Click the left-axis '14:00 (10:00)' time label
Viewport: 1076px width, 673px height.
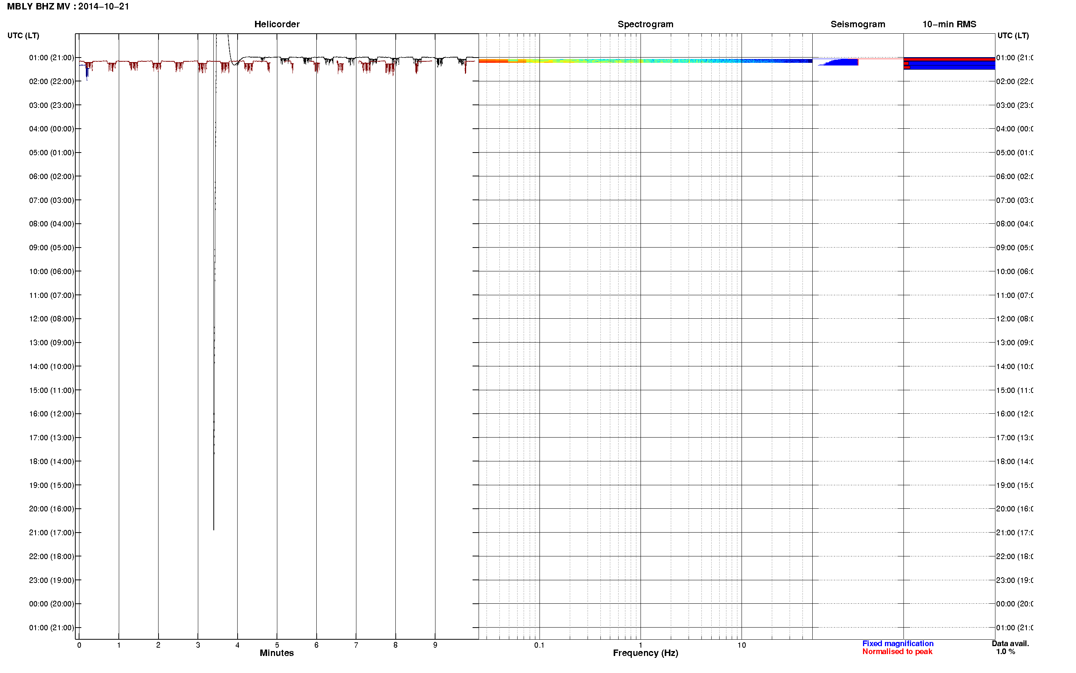point(51,367)
